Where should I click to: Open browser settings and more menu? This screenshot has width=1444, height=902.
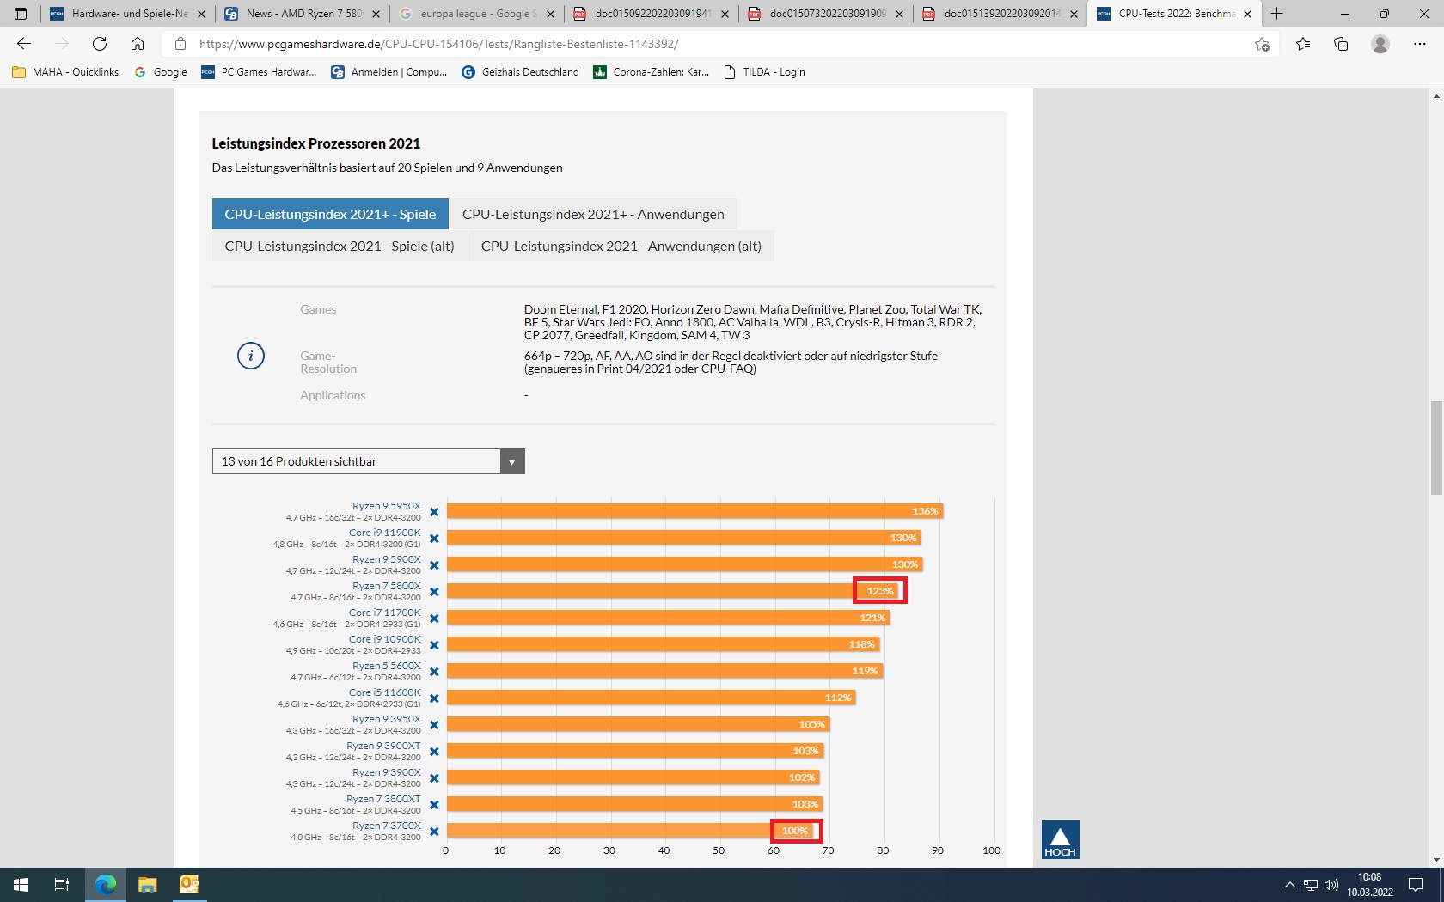coord(1420,44)
